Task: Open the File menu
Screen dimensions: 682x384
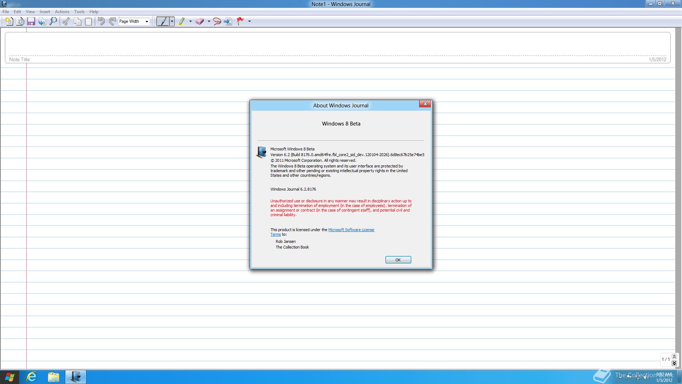Action: pos(6,12)
